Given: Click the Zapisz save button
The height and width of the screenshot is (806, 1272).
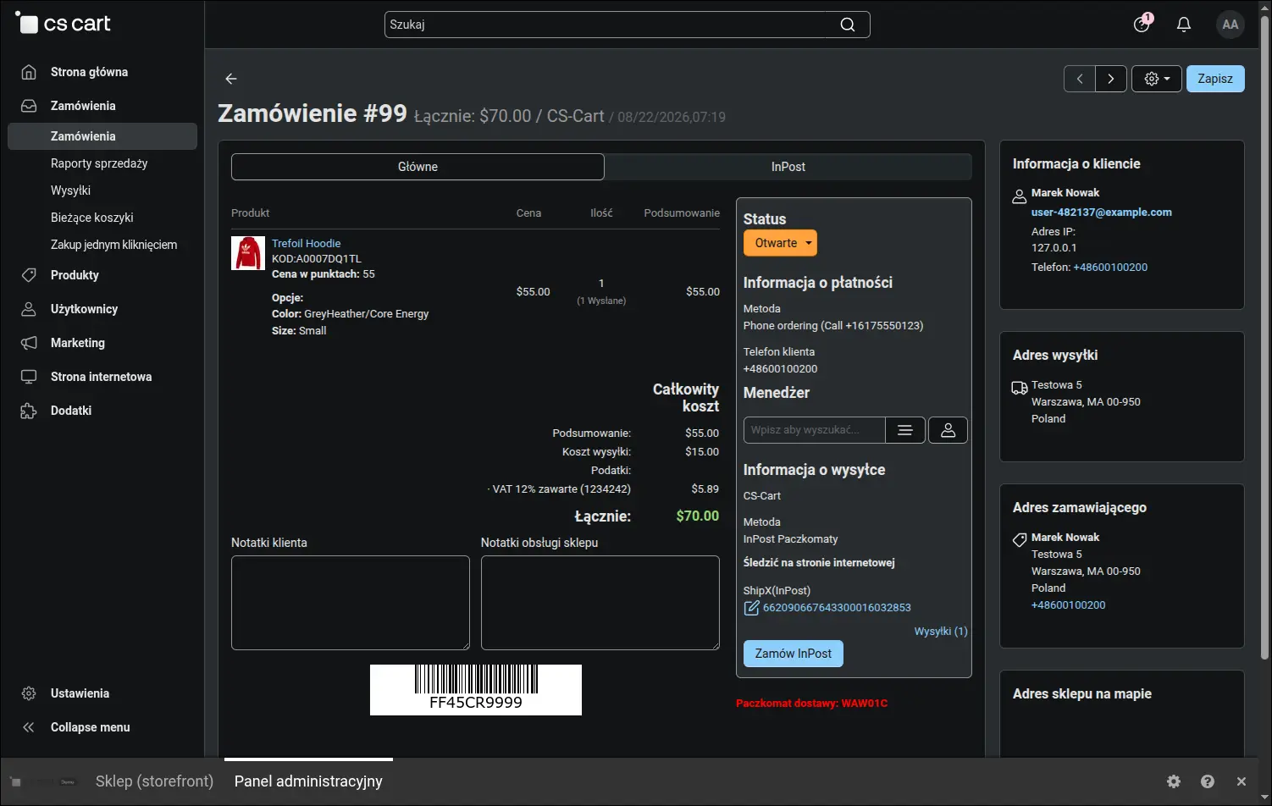Looking at the screenshot, I should coord(1215,79).
